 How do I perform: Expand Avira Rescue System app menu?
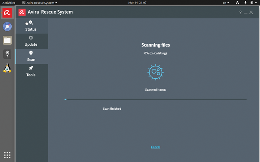click(39, 3)
